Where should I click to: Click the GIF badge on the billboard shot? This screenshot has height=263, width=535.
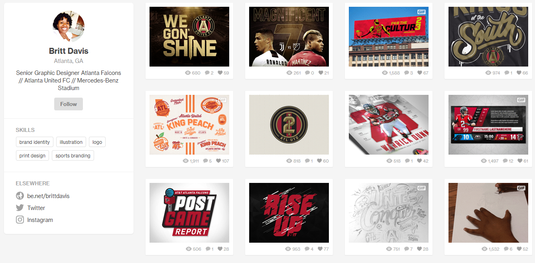point(422,12)
